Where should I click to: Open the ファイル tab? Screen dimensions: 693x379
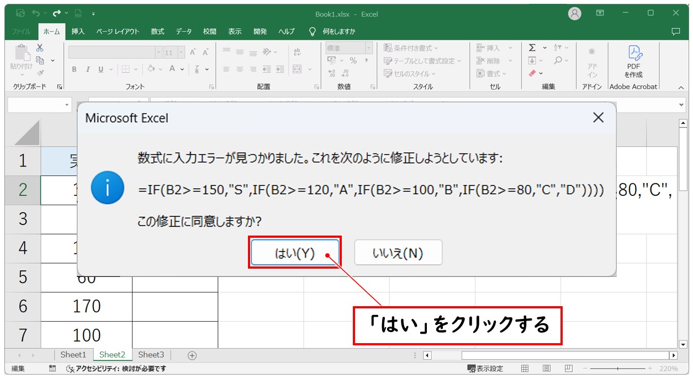(x=21, y=31)
